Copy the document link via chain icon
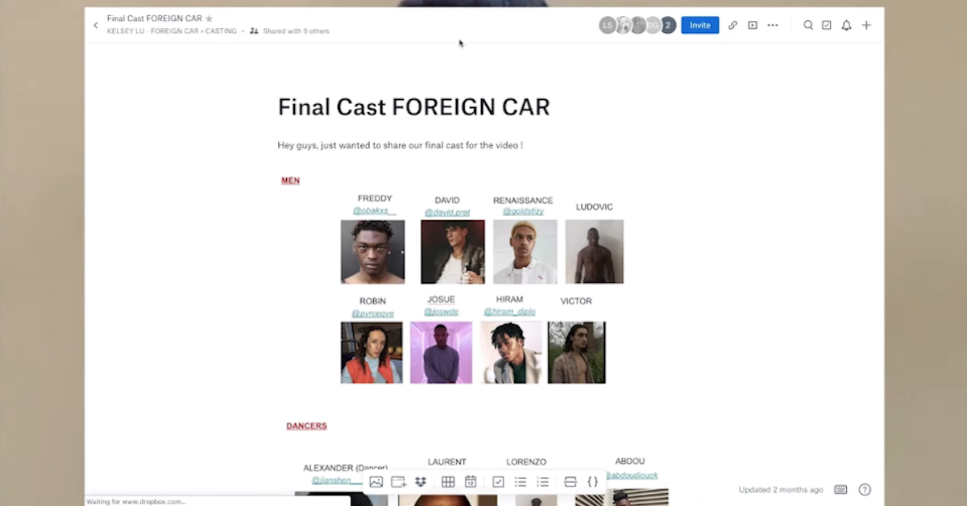The height and width of the screenshot is (506, 967). click(733, 25)
